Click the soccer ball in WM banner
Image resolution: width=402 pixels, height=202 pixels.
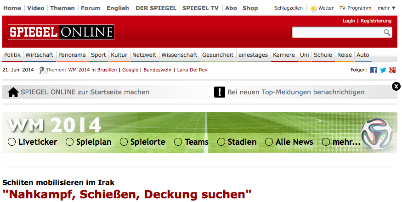[x=377, y=133]
